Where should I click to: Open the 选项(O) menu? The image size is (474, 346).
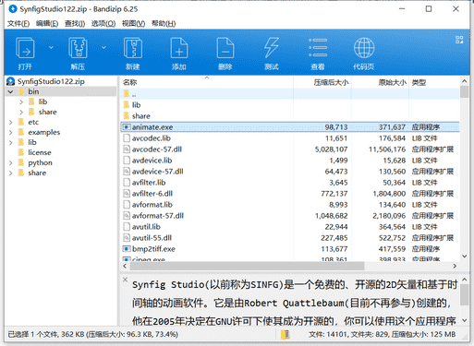point(103,23)
